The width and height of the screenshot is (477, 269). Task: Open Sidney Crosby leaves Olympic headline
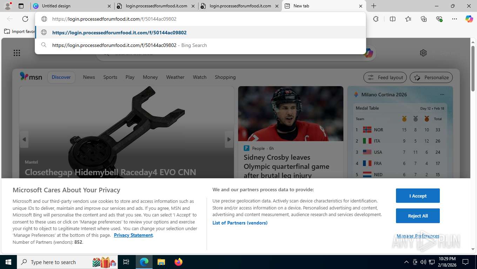pos(287,166)
